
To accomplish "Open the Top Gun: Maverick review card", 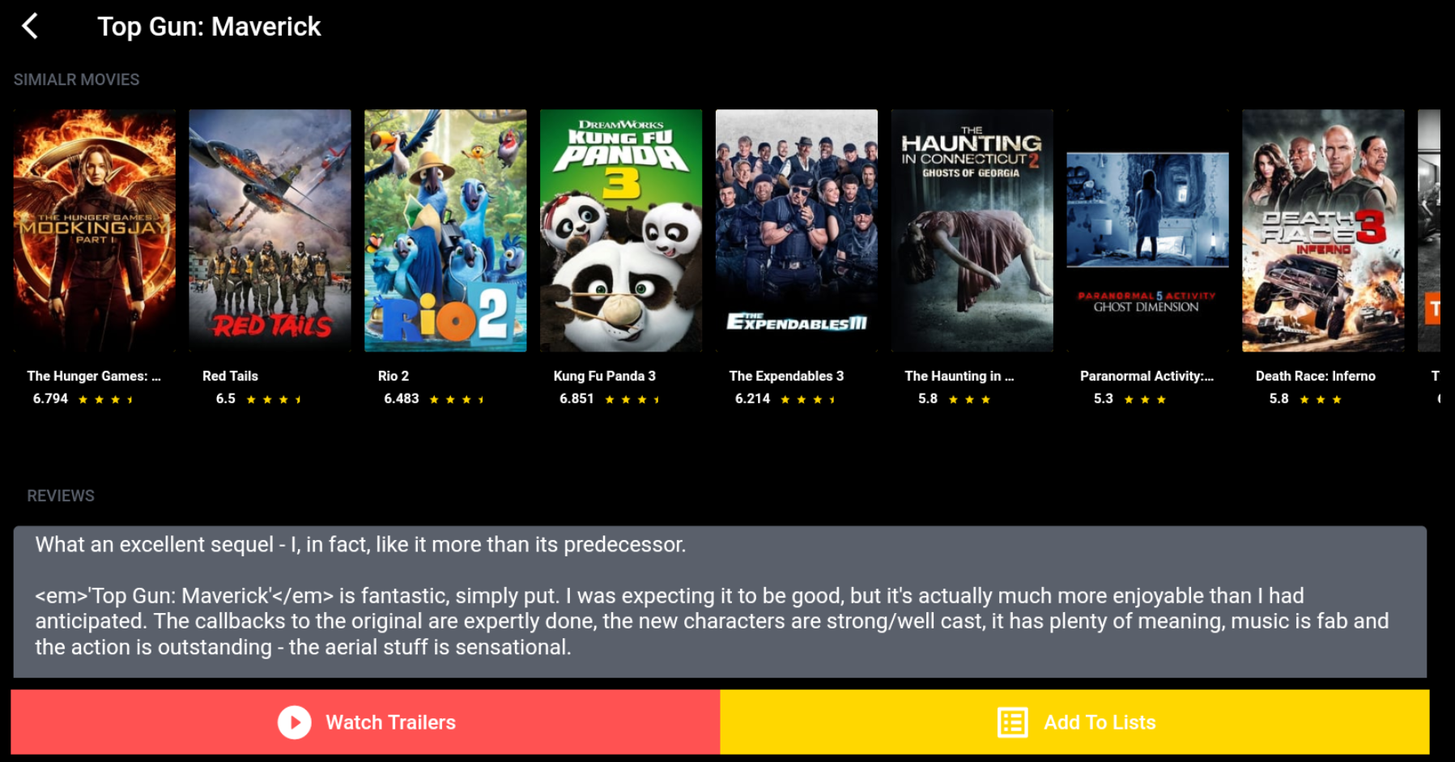I will [x=720, y=602].
